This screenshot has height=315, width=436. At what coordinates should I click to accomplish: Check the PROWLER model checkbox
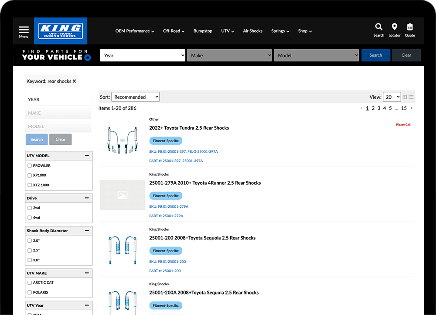coord(30,166)
